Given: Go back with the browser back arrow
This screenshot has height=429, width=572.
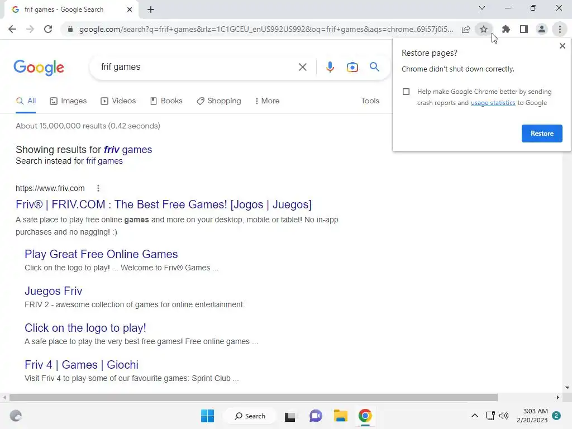Looking at the screenshot, I should pos(12,29).
